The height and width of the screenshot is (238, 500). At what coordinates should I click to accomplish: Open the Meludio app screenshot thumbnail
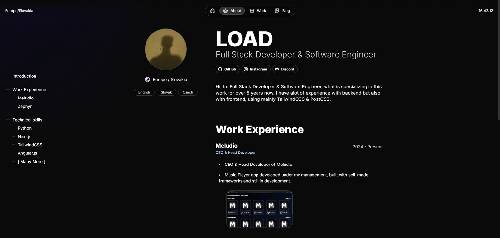tap(259, 209)
